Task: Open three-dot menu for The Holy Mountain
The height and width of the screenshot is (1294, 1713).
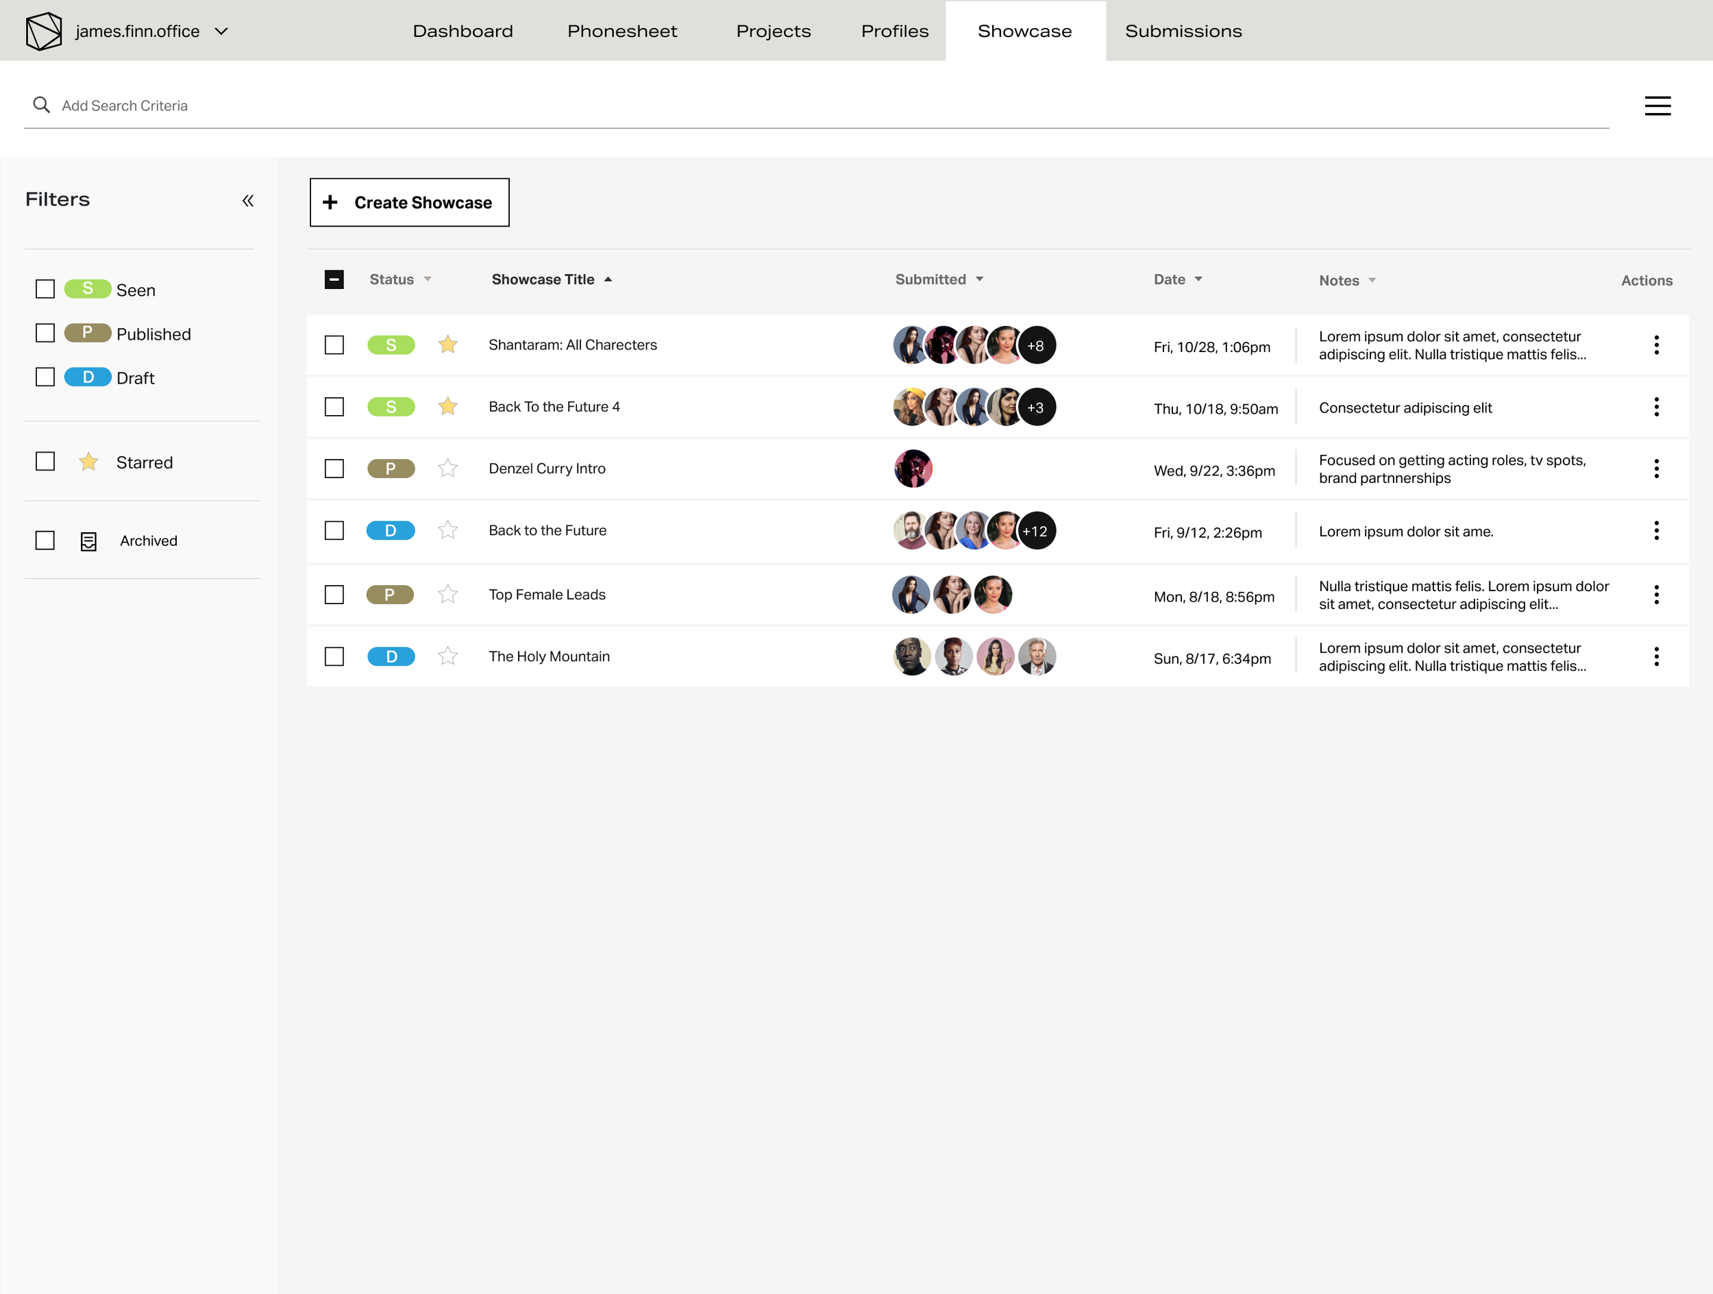Action: tap(1655, 657)
